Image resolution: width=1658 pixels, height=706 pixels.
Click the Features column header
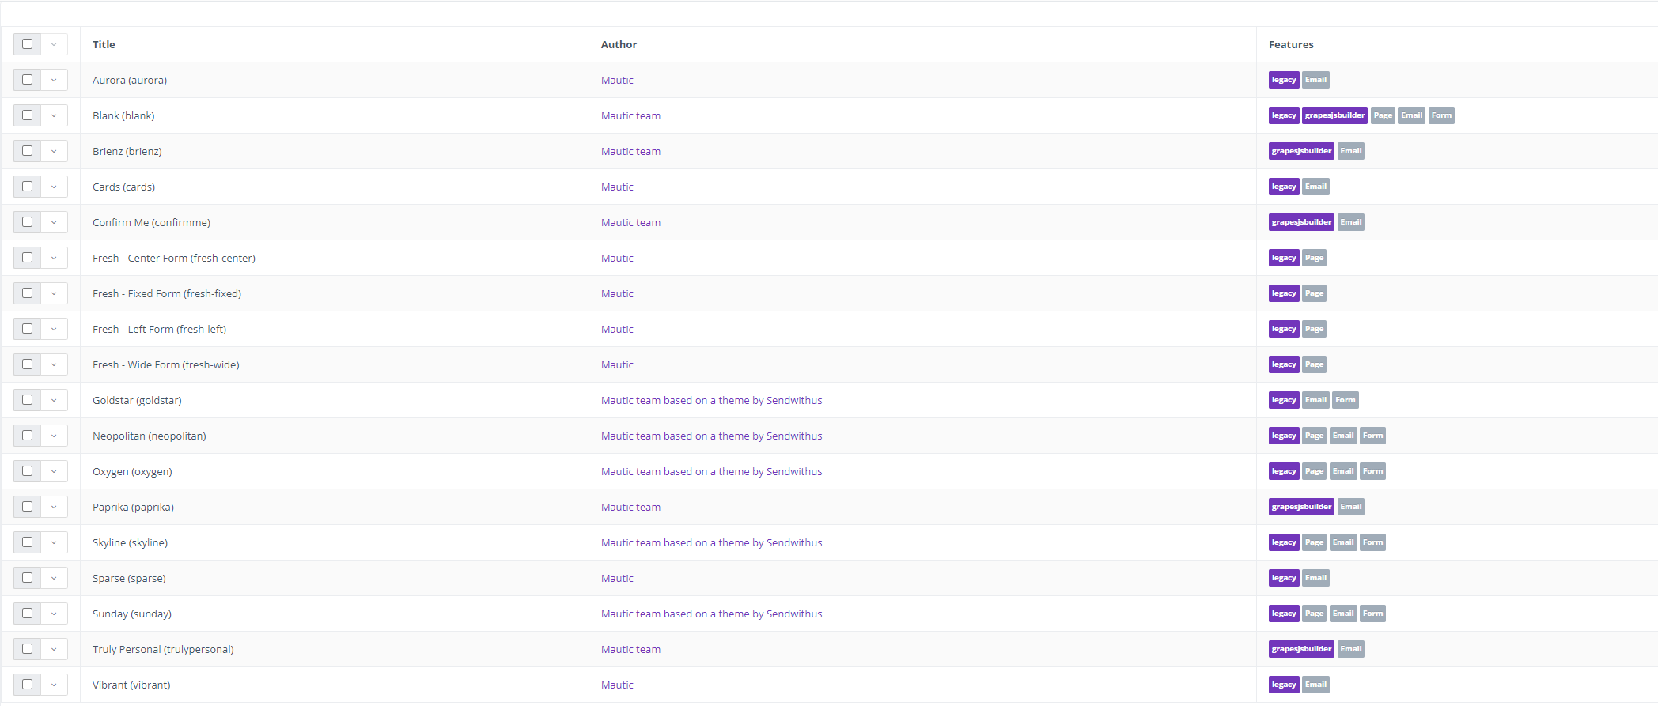tap(1291, 44)
